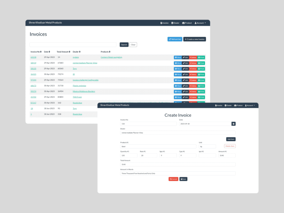Click Add Item button

point(231,139)
